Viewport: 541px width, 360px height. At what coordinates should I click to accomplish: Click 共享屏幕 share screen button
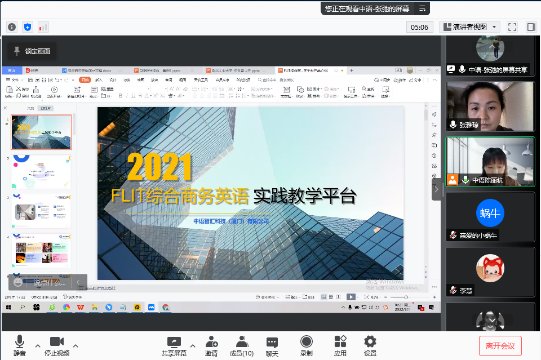174,345
